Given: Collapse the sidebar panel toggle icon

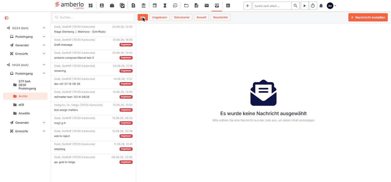Looking at the screenshot, I should [x=6, y=18].
